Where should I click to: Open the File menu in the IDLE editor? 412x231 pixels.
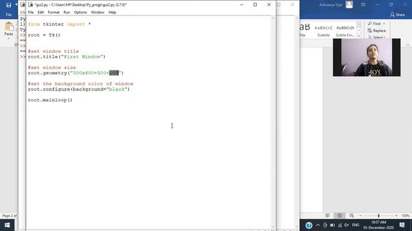(x=31, y=12)
